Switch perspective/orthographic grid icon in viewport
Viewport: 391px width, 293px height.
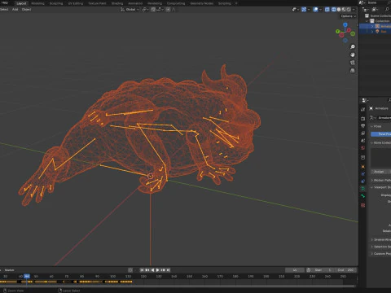353,71
